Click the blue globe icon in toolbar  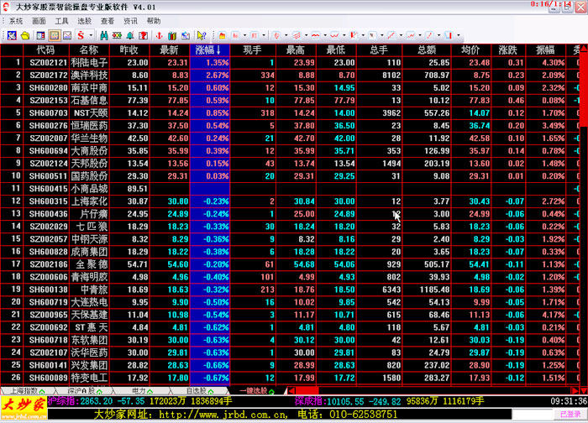pyautogui.click(x=12, y=35)
